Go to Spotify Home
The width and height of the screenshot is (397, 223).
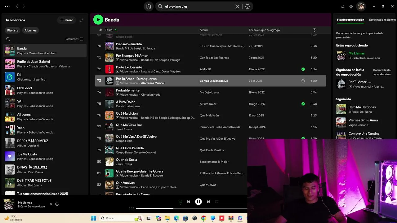(x=149, y=7)
